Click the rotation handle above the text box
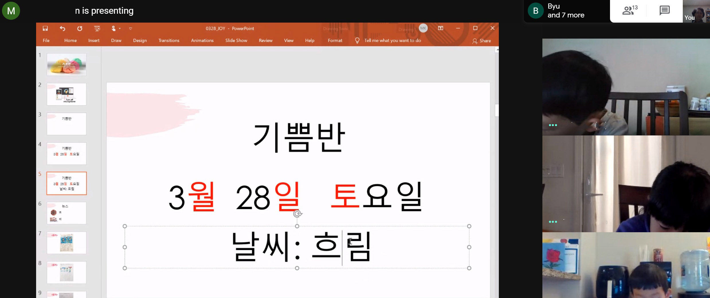710x298 pixels. point(297,214)
